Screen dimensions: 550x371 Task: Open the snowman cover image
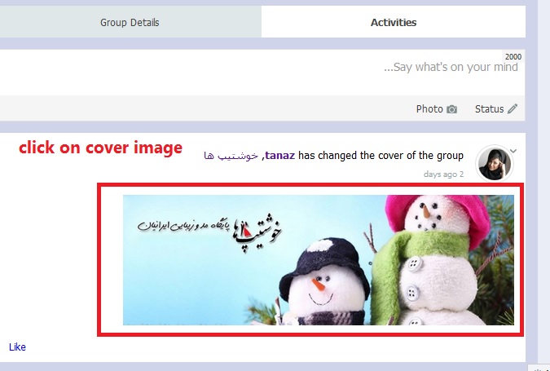coord(318,260)
